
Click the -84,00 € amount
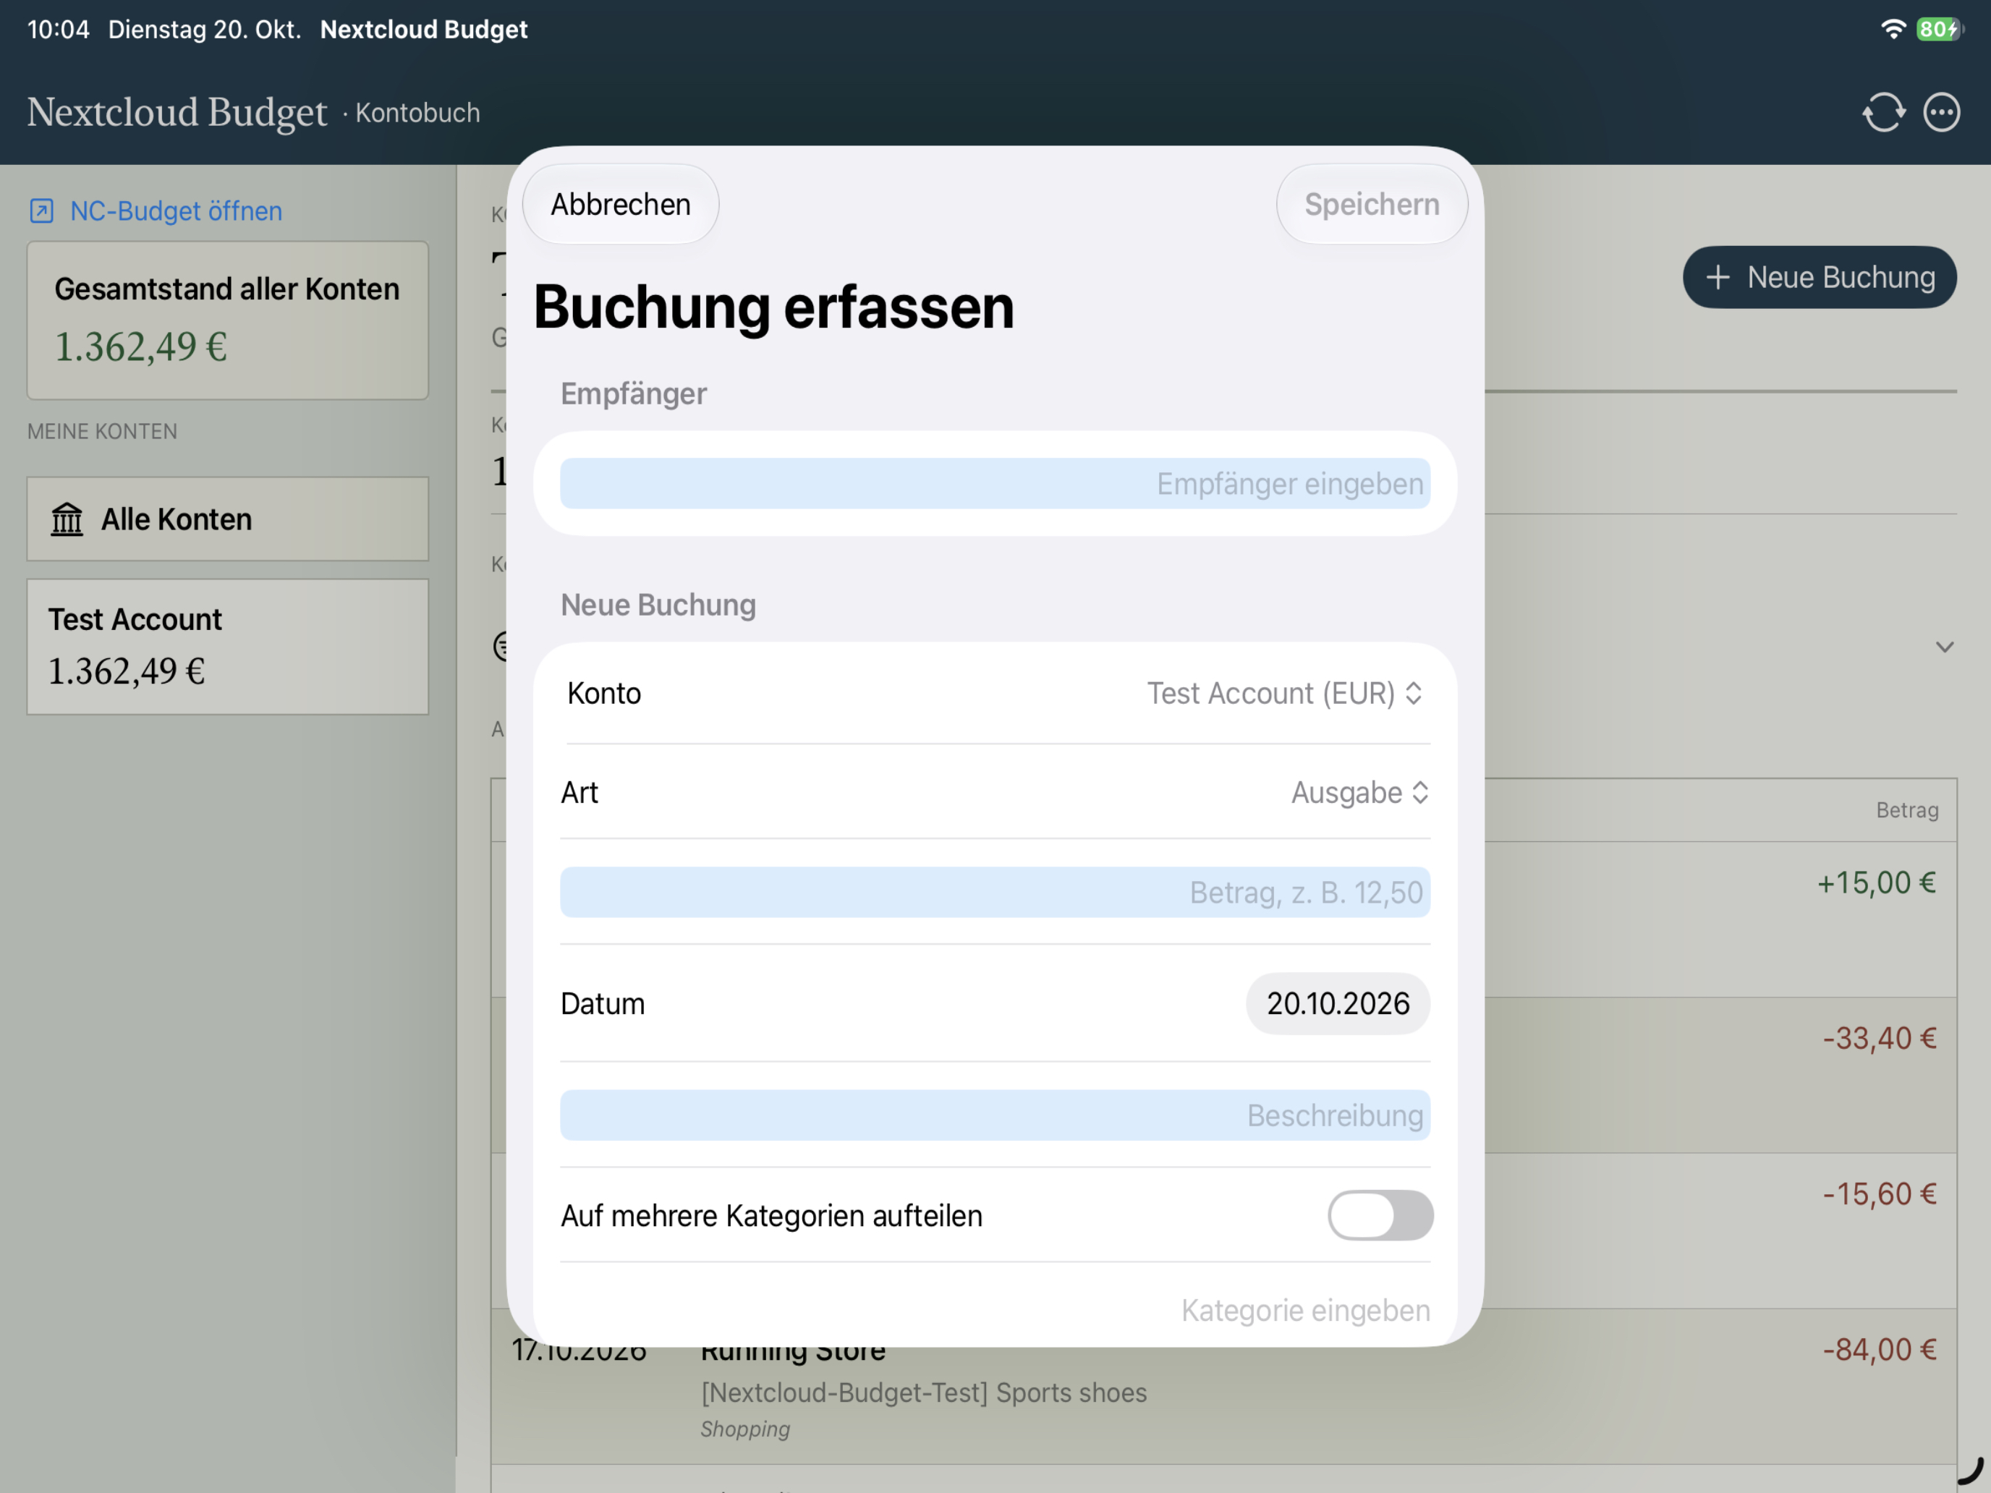[1880, 1349]
